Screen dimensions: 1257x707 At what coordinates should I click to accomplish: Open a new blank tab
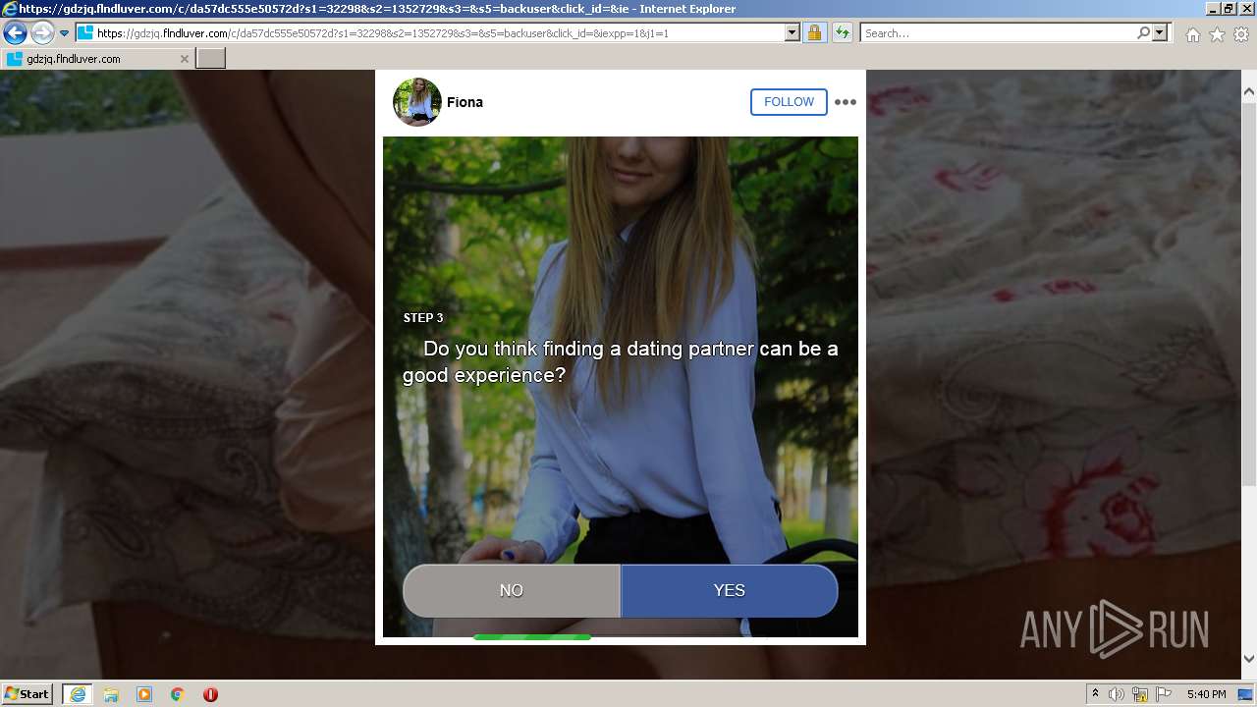pyautogui.click(x=211, y=59)
